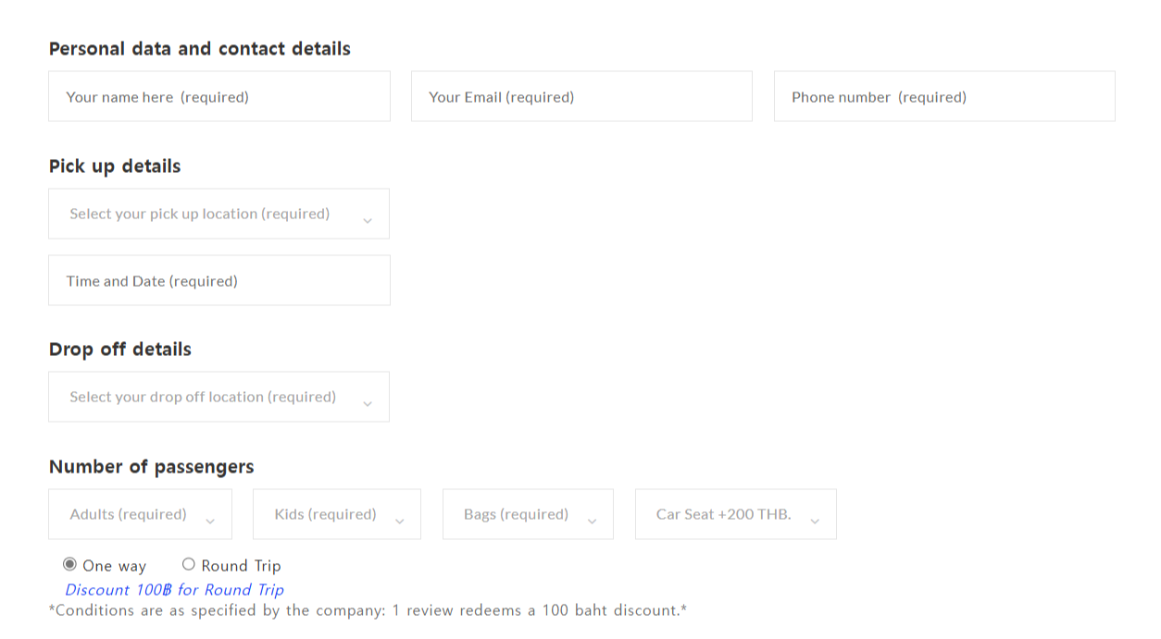Click the drop off location chevron arrow

pos(368,404)
